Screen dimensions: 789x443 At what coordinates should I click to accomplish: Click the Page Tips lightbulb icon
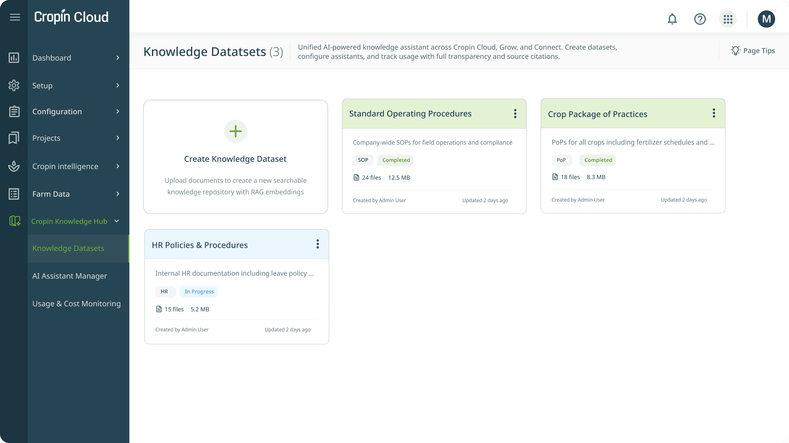[735, 50]
